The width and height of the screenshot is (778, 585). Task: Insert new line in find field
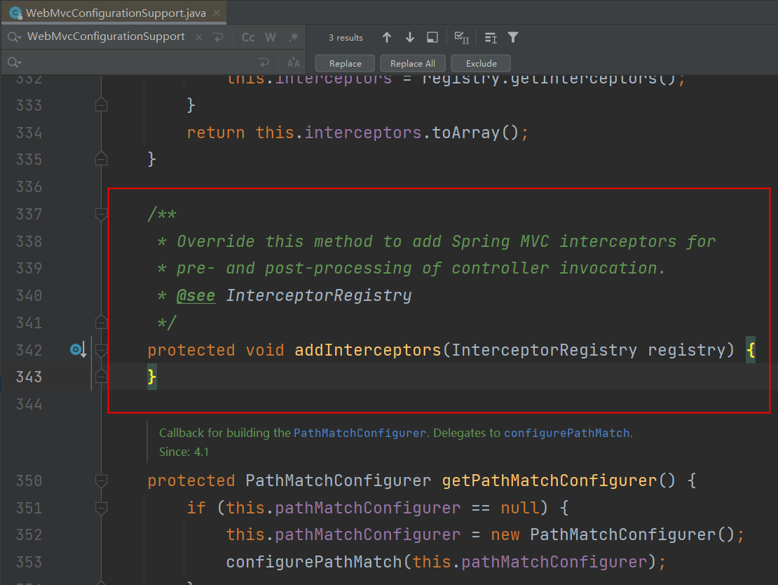point(218,37)
